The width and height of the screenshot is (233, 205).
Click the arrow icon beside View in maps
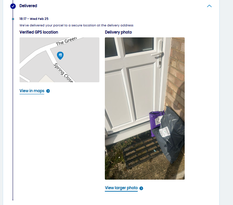(x=48, y=91)
